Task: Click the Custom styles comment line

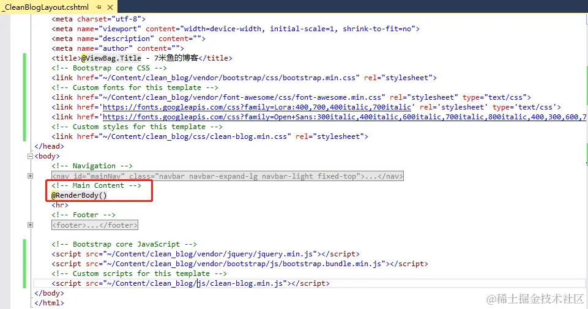Action: pos(137,127)
